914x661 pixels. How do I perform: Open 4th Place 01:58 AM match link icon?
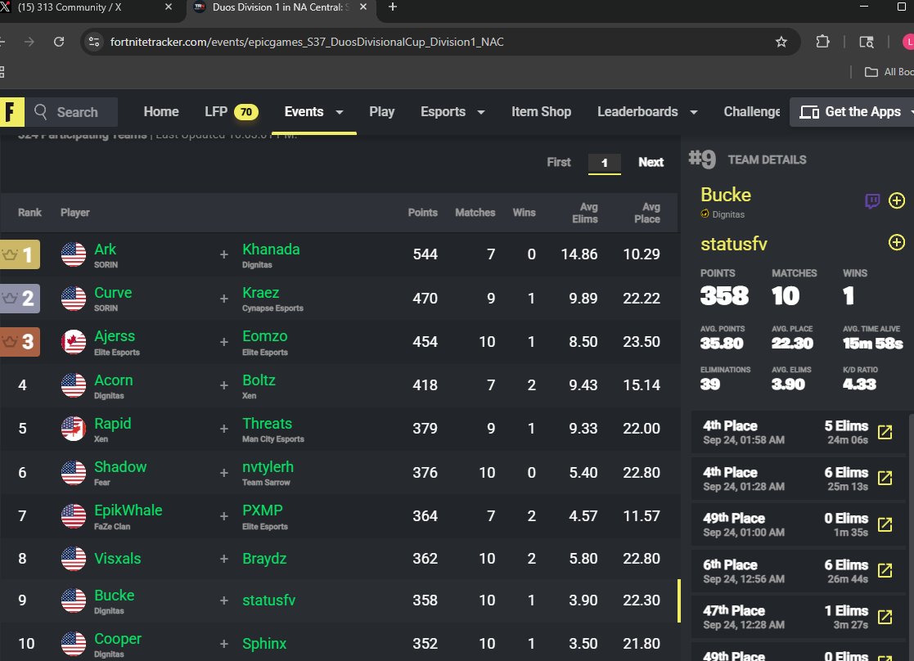[885, 432]
